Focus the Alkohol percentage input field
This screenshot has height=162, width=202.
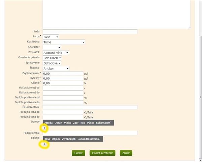pyautogui.click(x=63, y=83)
